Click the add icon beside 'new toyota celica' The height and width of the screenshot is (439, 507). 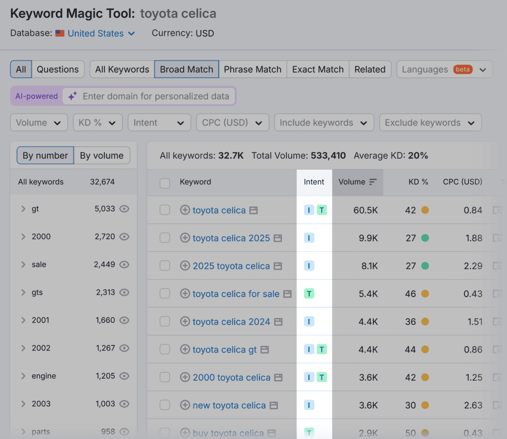[x=185, y=405]
